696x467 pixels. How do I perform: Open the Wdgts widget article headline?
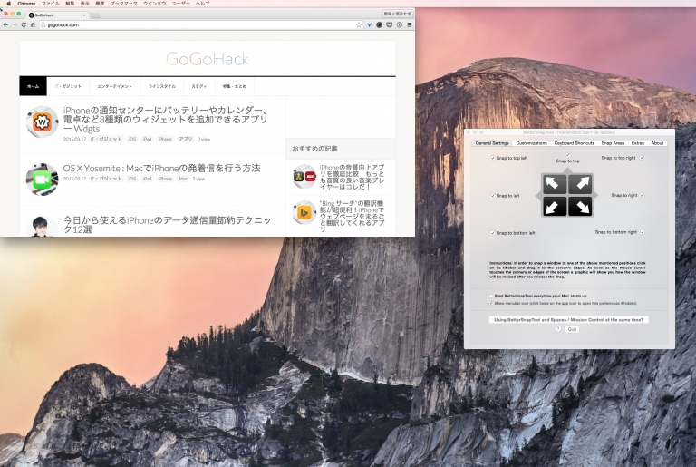click(165, 120)
